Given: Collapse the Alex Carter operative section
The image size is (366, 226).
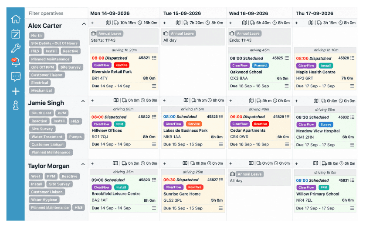Looking at the screenshot, I should (84, 24).
